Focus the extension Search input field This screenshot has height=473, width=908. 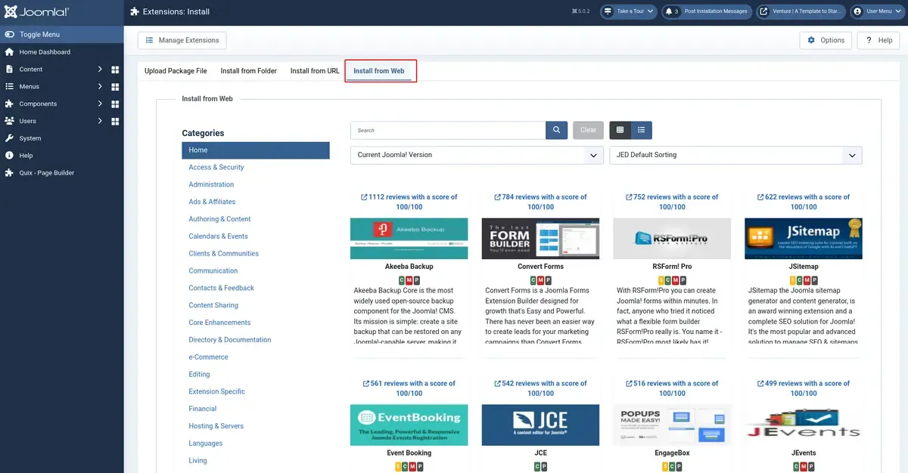pyautogui.click(x=448, y=130)
